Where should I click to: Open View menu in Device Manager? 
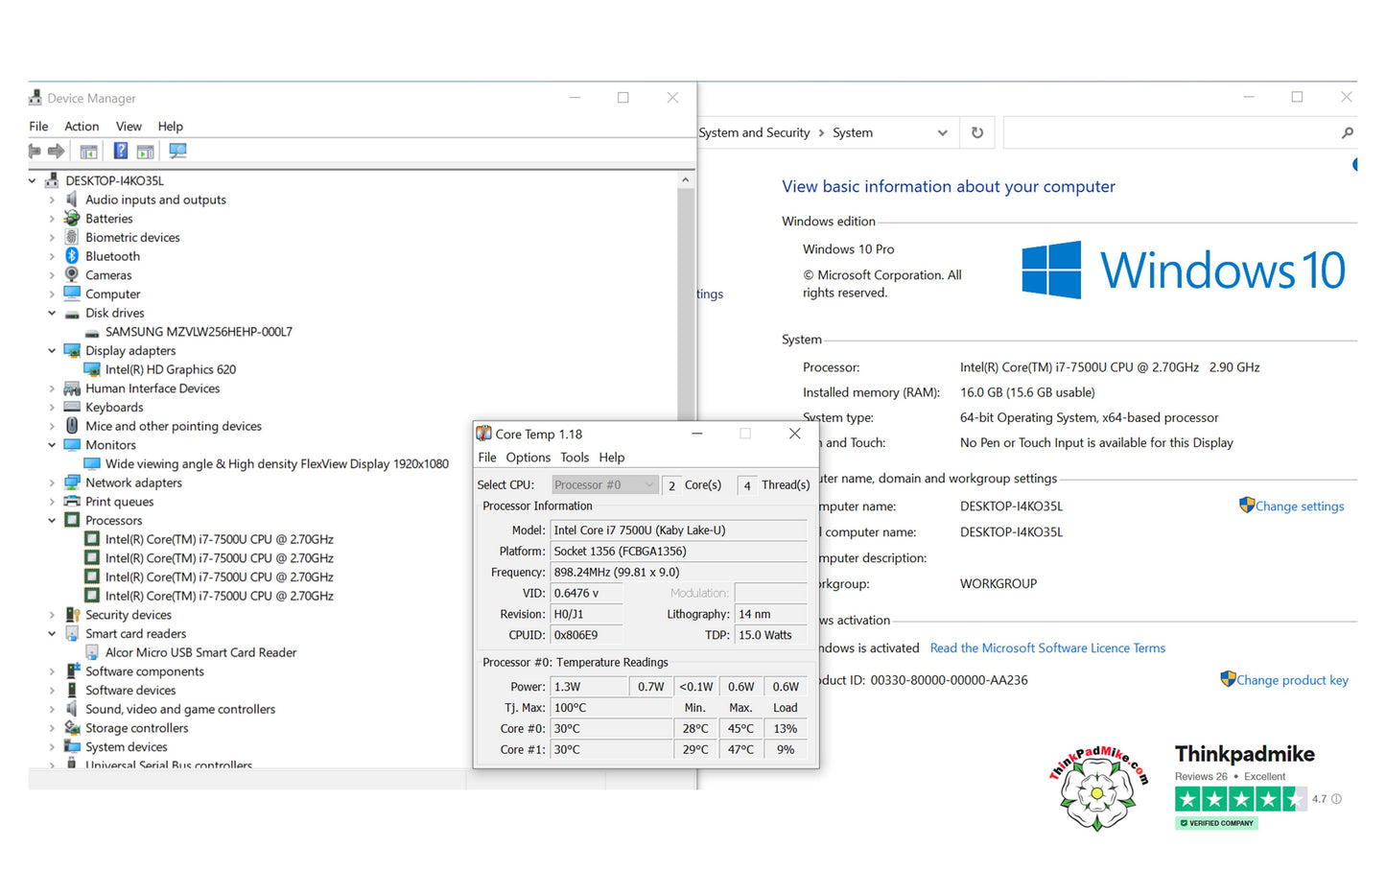129,127
